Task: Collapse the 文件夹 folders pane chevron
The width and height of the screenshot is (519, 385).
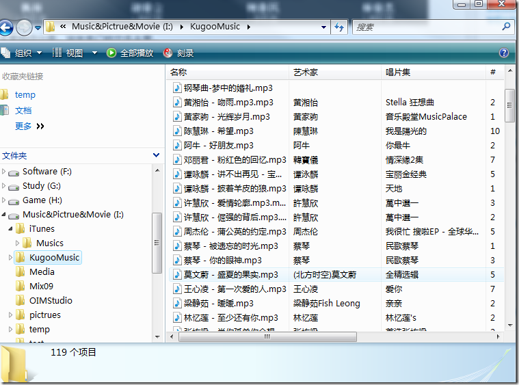Action: [x=156, y=155]
